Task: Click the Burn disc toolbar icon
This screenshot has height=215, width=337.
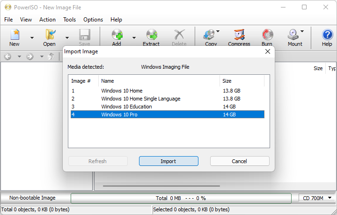Action: [267, 37]
